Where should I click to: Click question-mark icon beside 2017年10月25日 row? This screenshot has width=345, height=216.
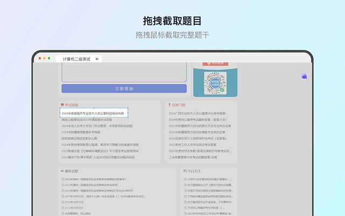click(x=63, y=197)
